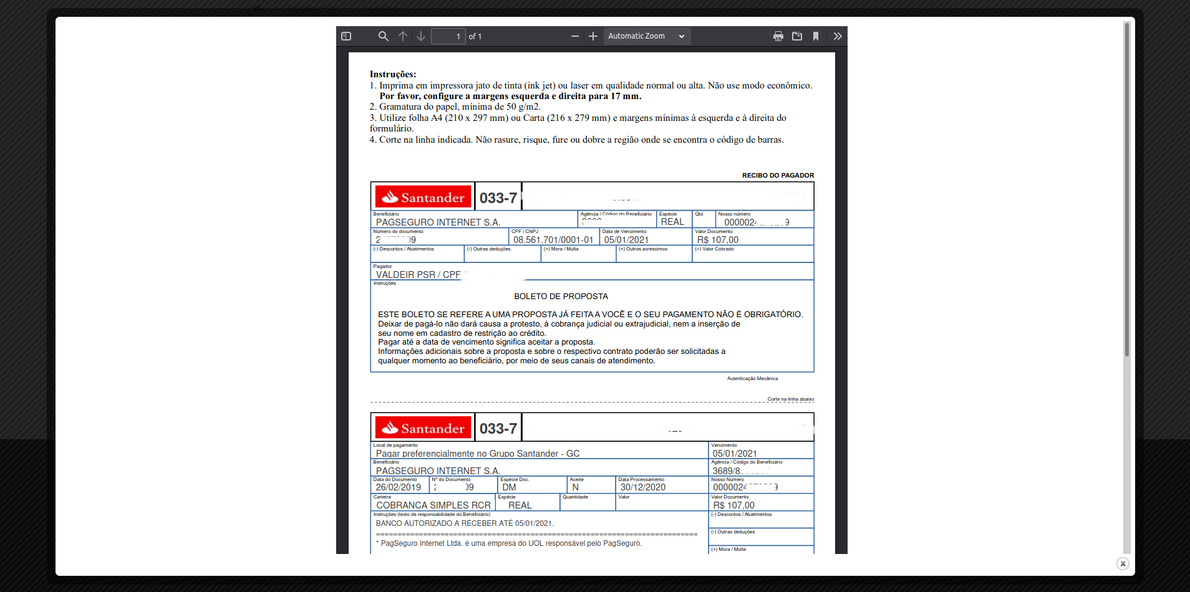Open the find-in-document search tool
Viewport: 1190px width, 592px height.
pos(383,36)
